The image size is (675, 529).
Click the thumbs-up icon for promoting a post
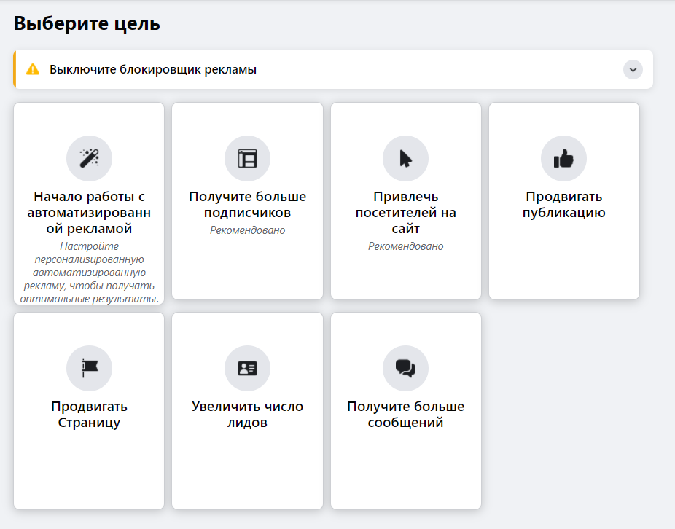pyautogui.click(x=563, y=158)
